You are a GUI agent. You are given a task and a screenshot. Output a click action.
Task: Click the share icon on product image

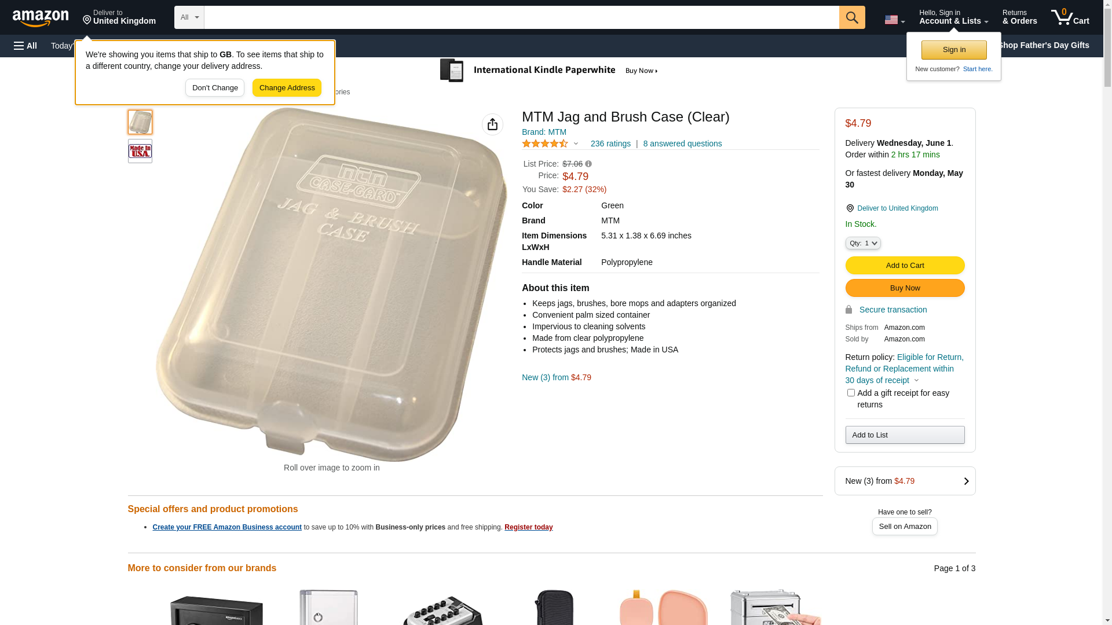492,124
